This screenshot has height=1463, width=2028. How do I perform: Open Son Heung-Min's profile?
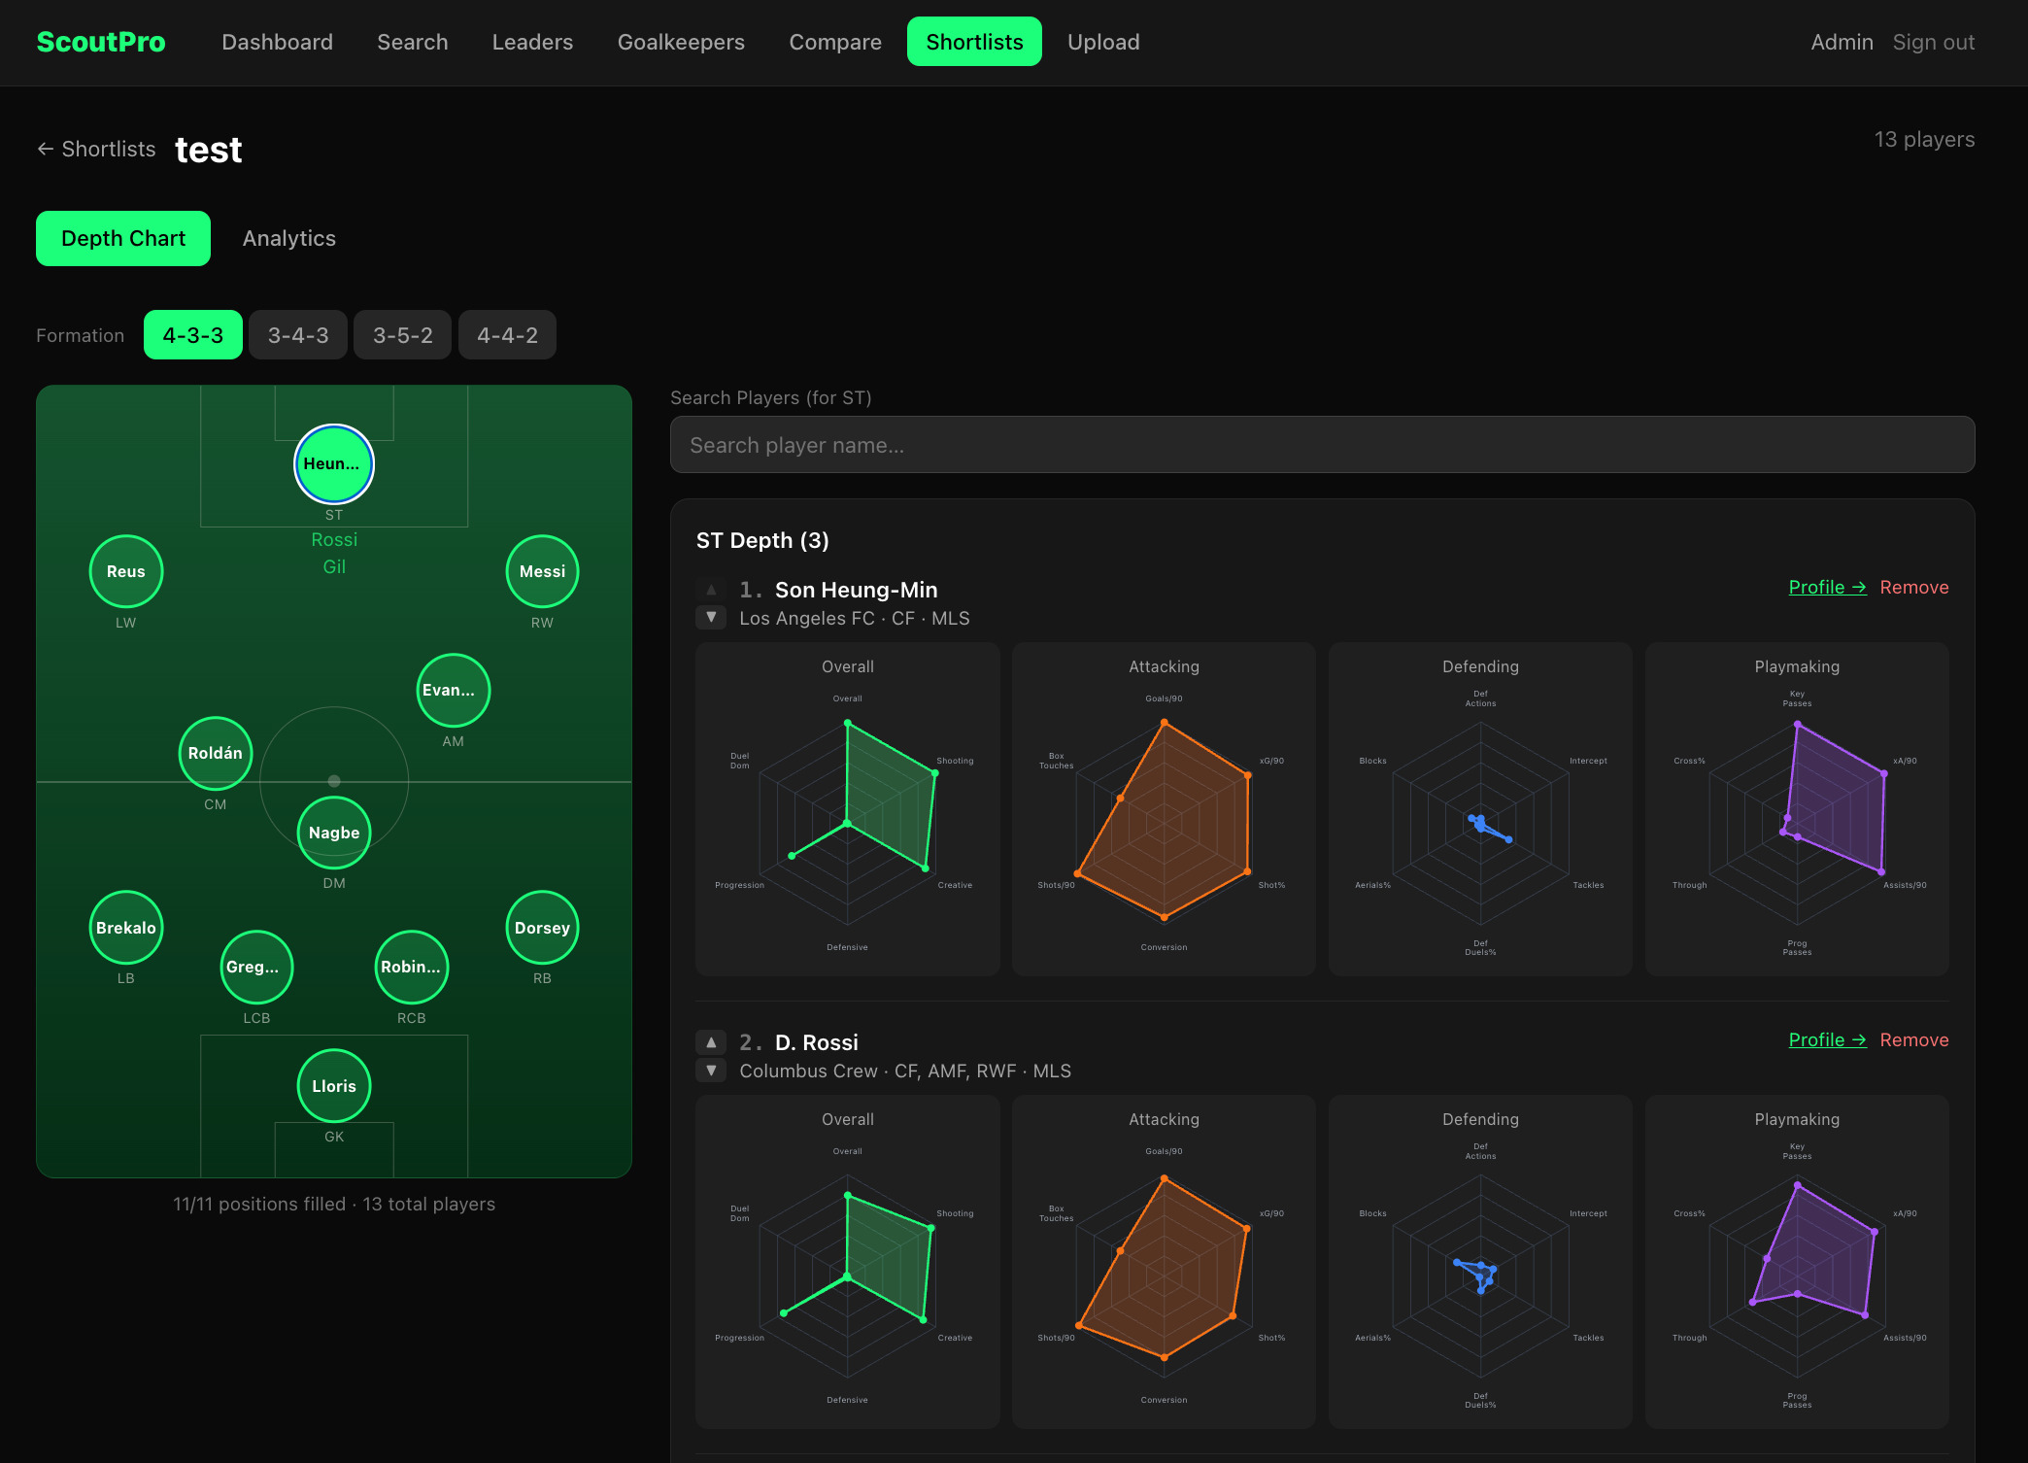(1827, 587)
